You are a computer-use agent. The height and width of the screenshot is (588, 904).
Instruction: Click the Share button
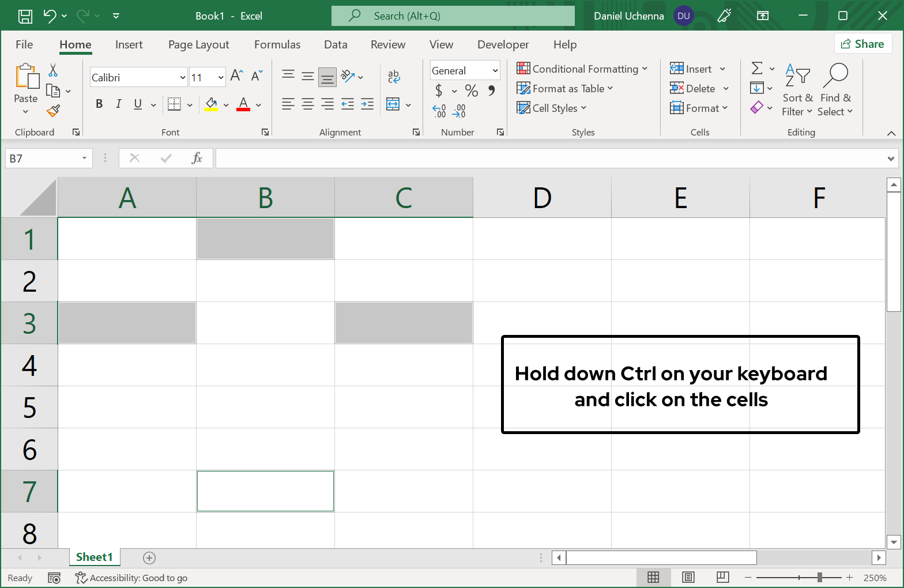coord(862,44)
